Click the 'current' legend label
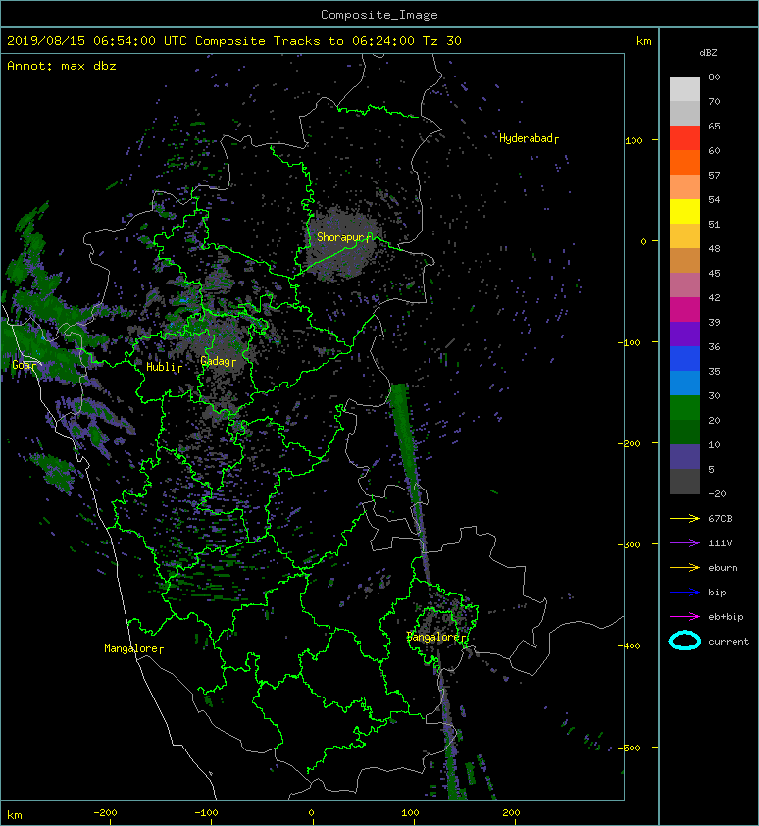Screen dimensions: 759x826 729,642
